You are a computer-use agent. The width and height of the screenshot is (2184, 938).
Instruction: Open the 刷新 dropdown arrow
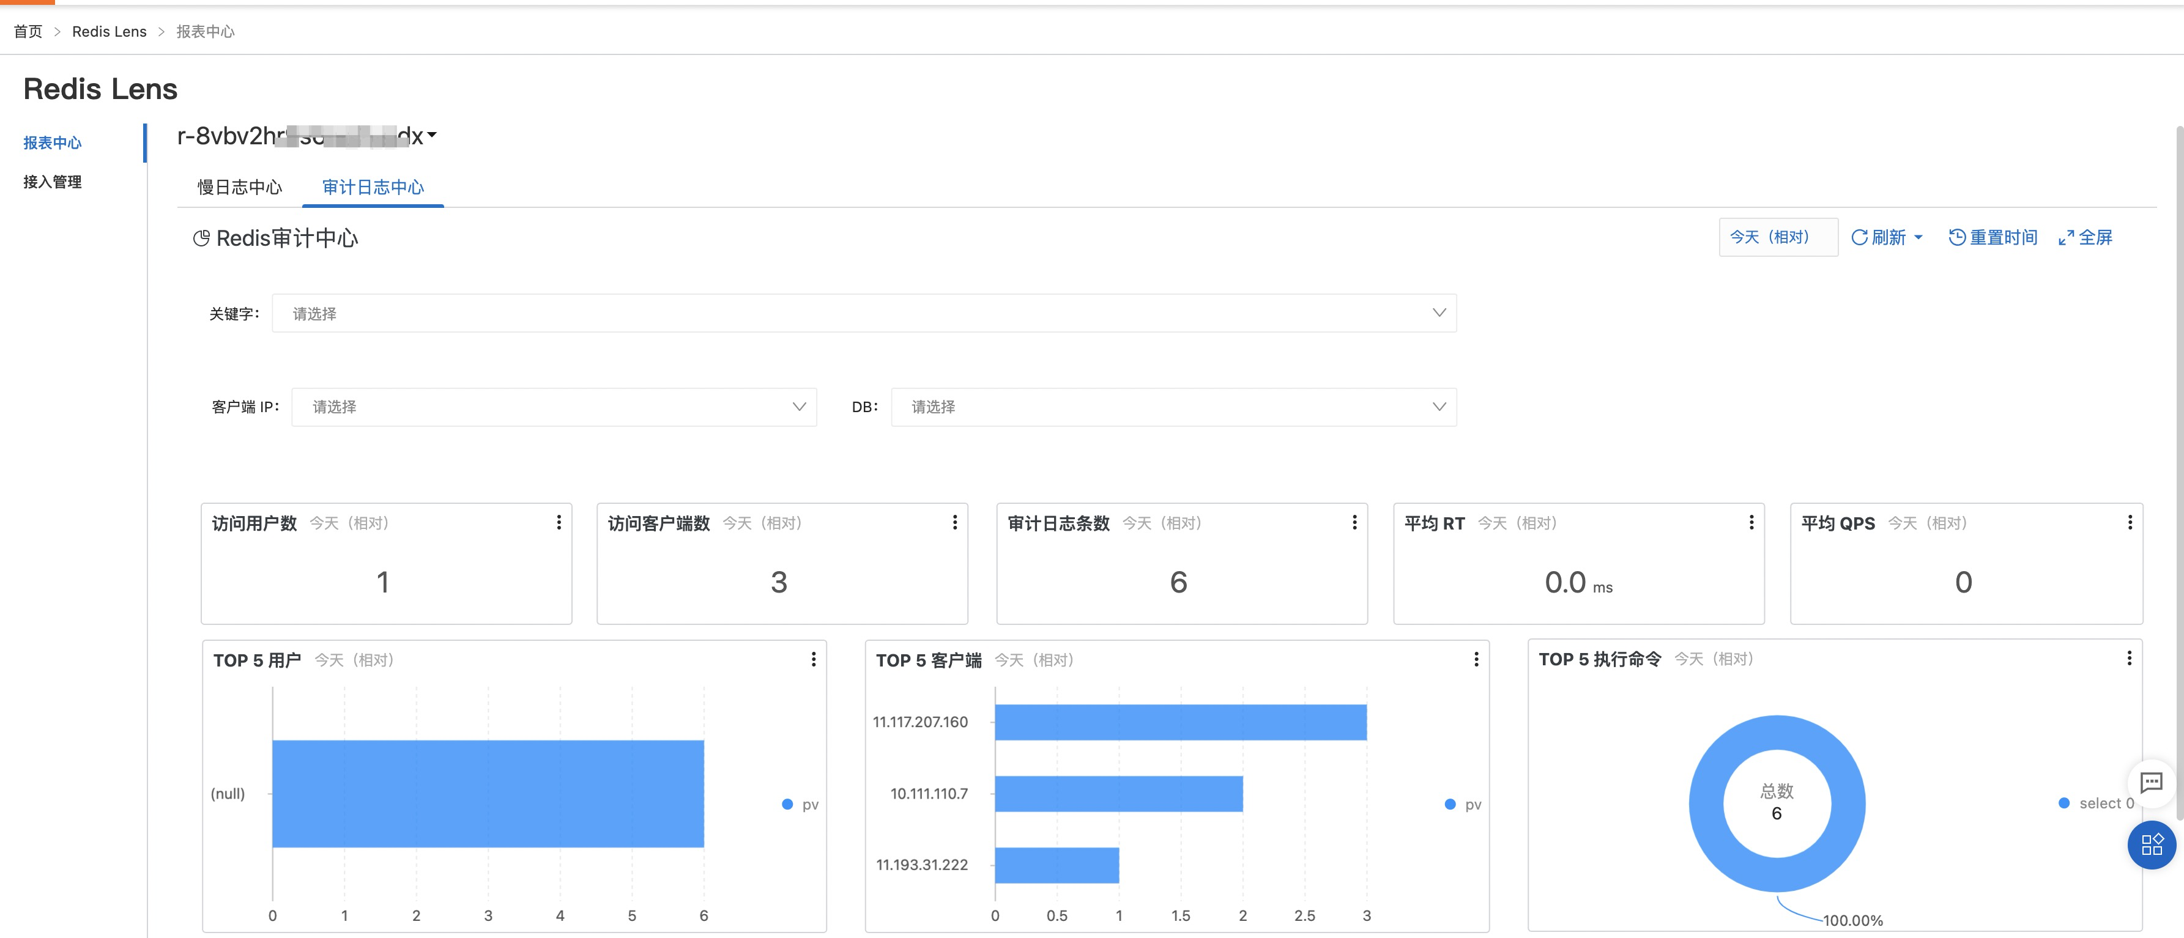[1918, 238]
